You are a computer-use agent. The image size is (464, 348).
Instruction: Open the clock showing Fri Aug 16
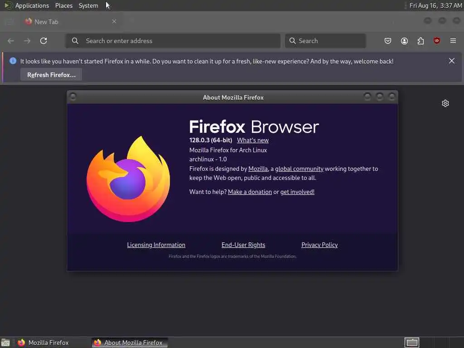[435, 5]
